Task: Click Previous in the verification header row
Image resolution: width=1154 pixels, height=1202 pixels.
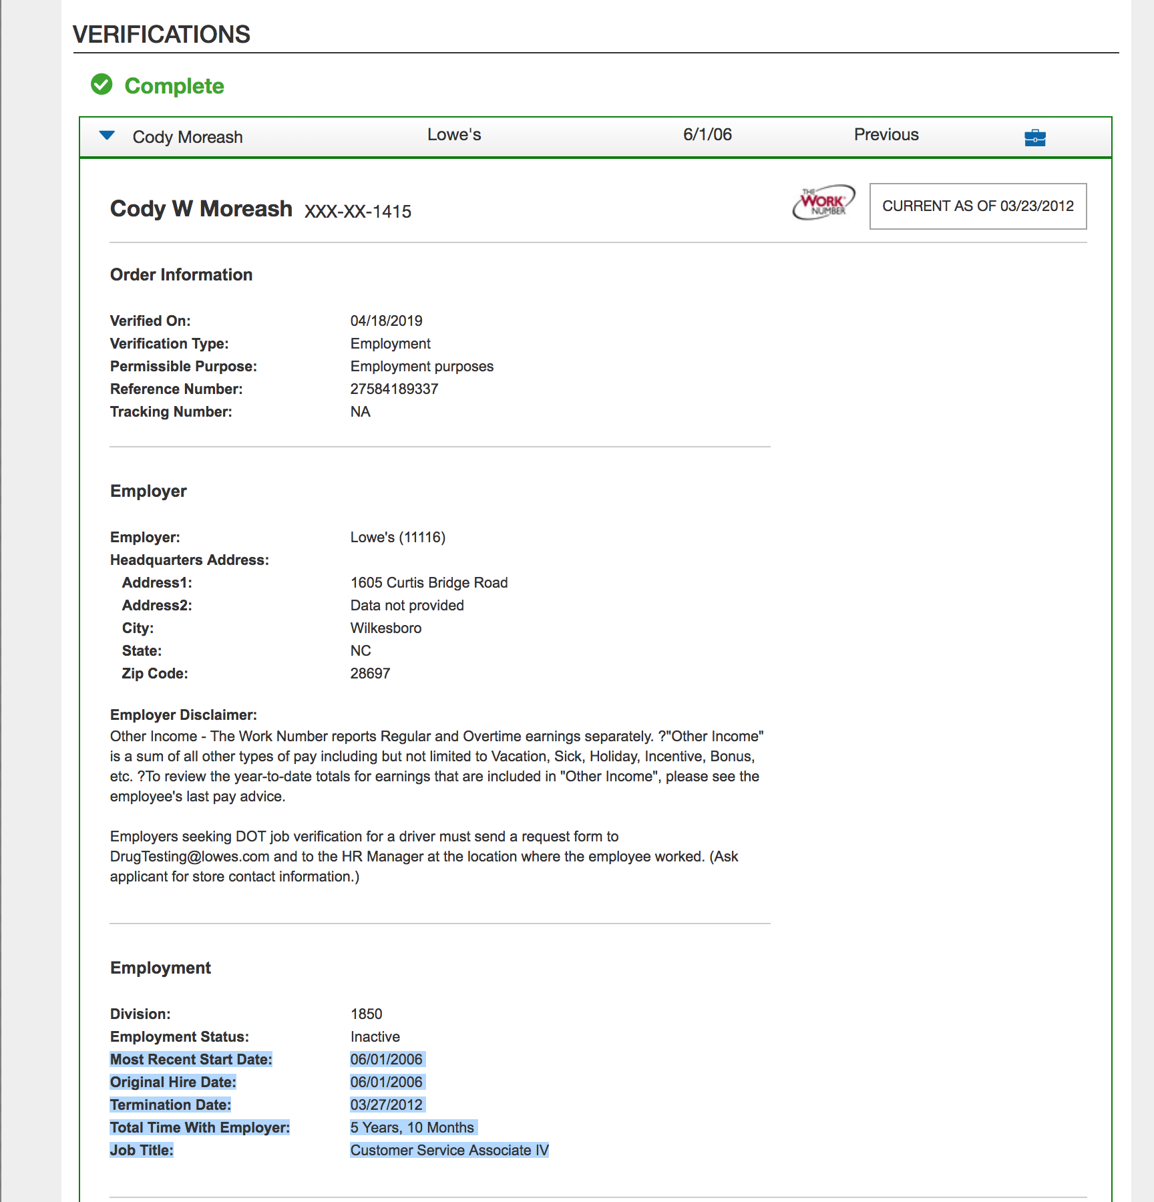Action: (x=886, y=135)
